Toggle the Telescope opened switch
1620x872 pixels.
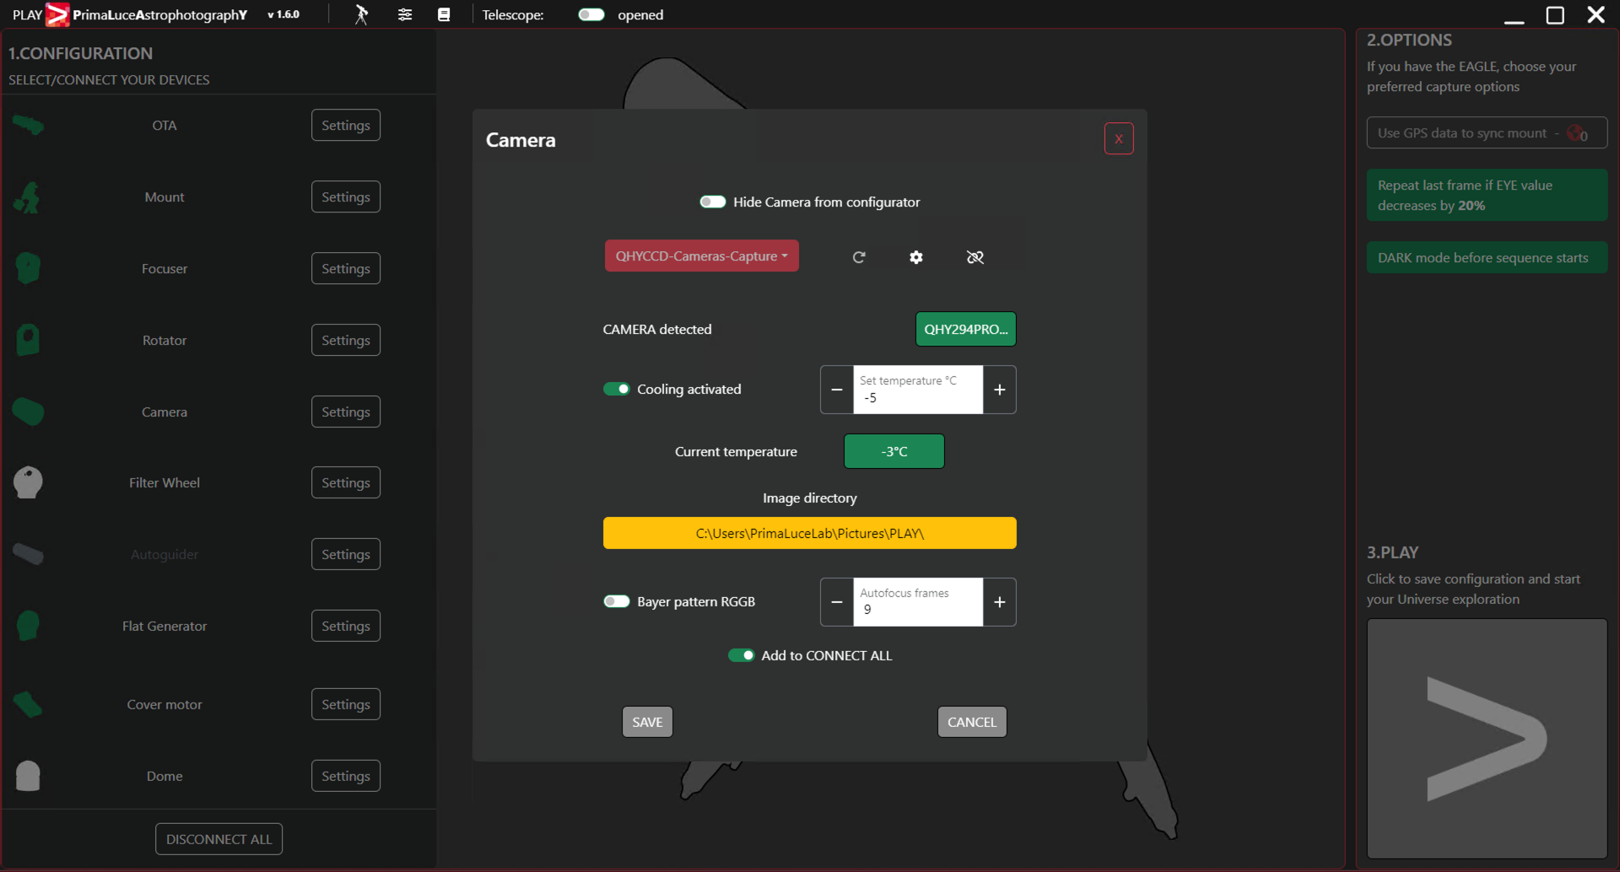pos(591,14)
